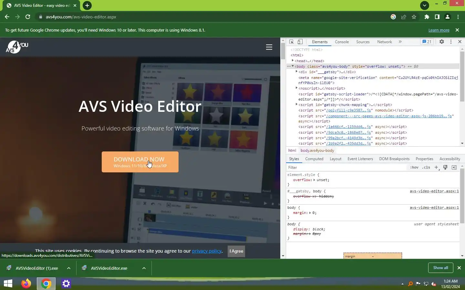Add a new style rule plus icon
465x290 pixels.
[437, 168]
